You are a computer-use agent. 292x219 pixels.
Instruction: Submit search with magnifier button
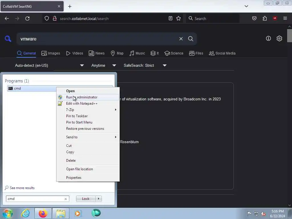[x=190, y=39]
